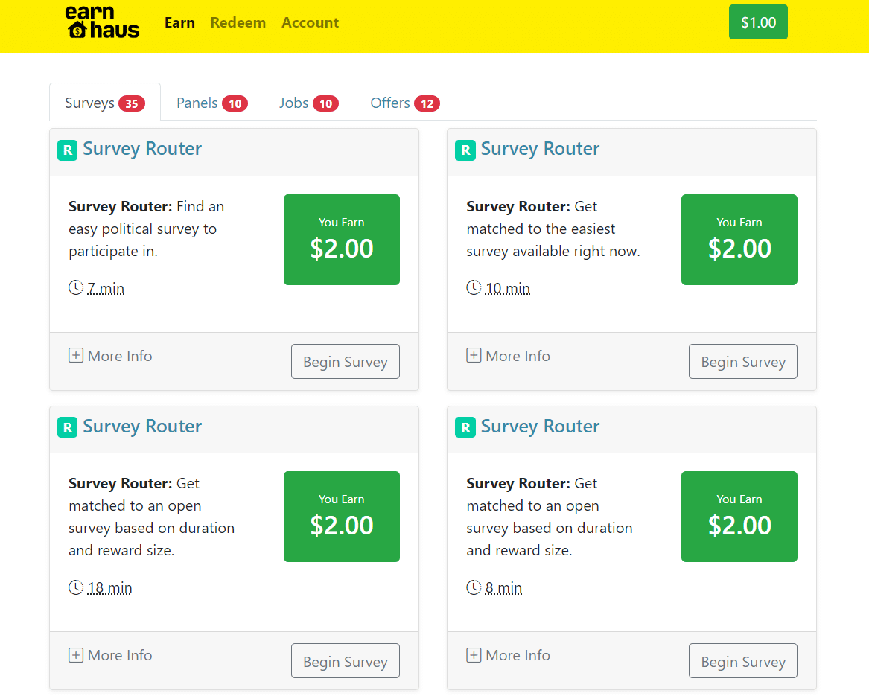The height and width of the screenshot is (696, 869).
Task: Expand More Info on the 18 min survey
Action: click(110, 655)
